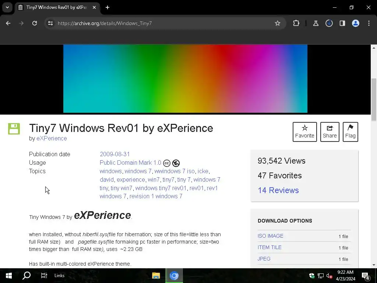Open the downloads indicator icon
Image resolution: width=377 pixels, height=283 pixels.
329,23
